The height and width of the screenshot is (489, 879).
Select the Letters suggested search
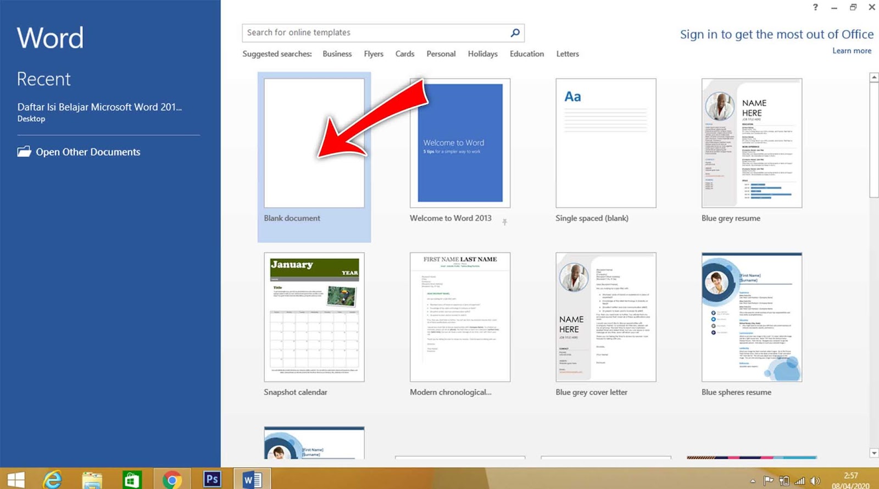[x=568, y=54]
